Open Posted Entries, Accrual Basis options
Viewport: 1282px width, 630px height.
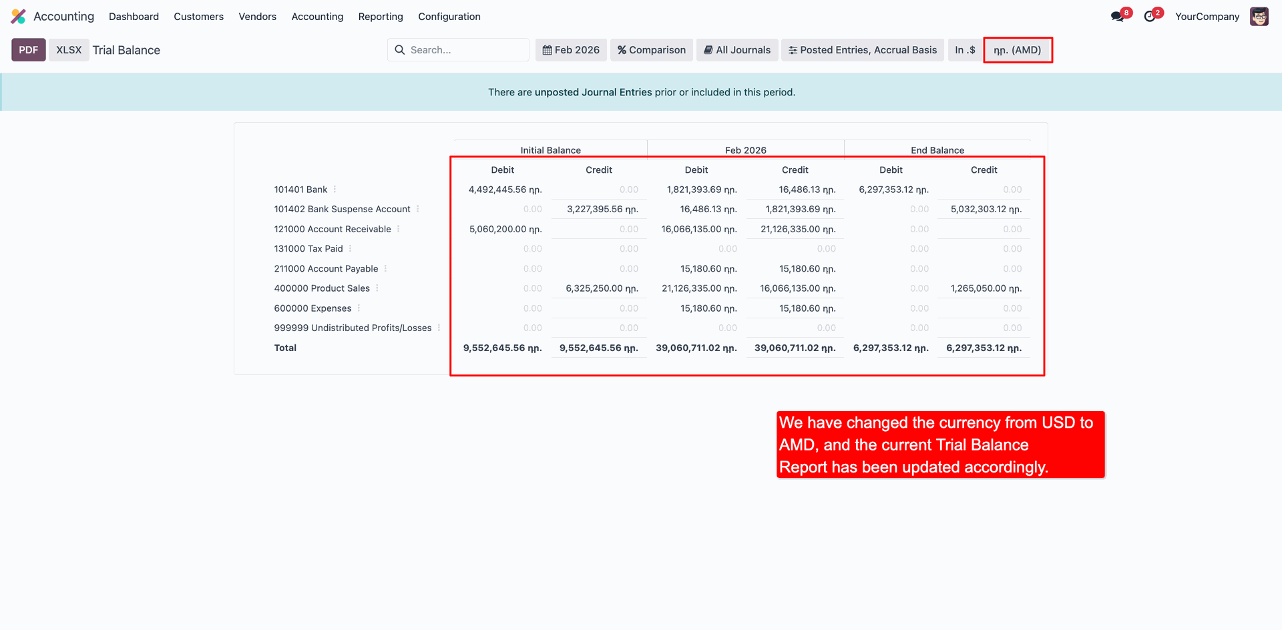coord(862,50)
